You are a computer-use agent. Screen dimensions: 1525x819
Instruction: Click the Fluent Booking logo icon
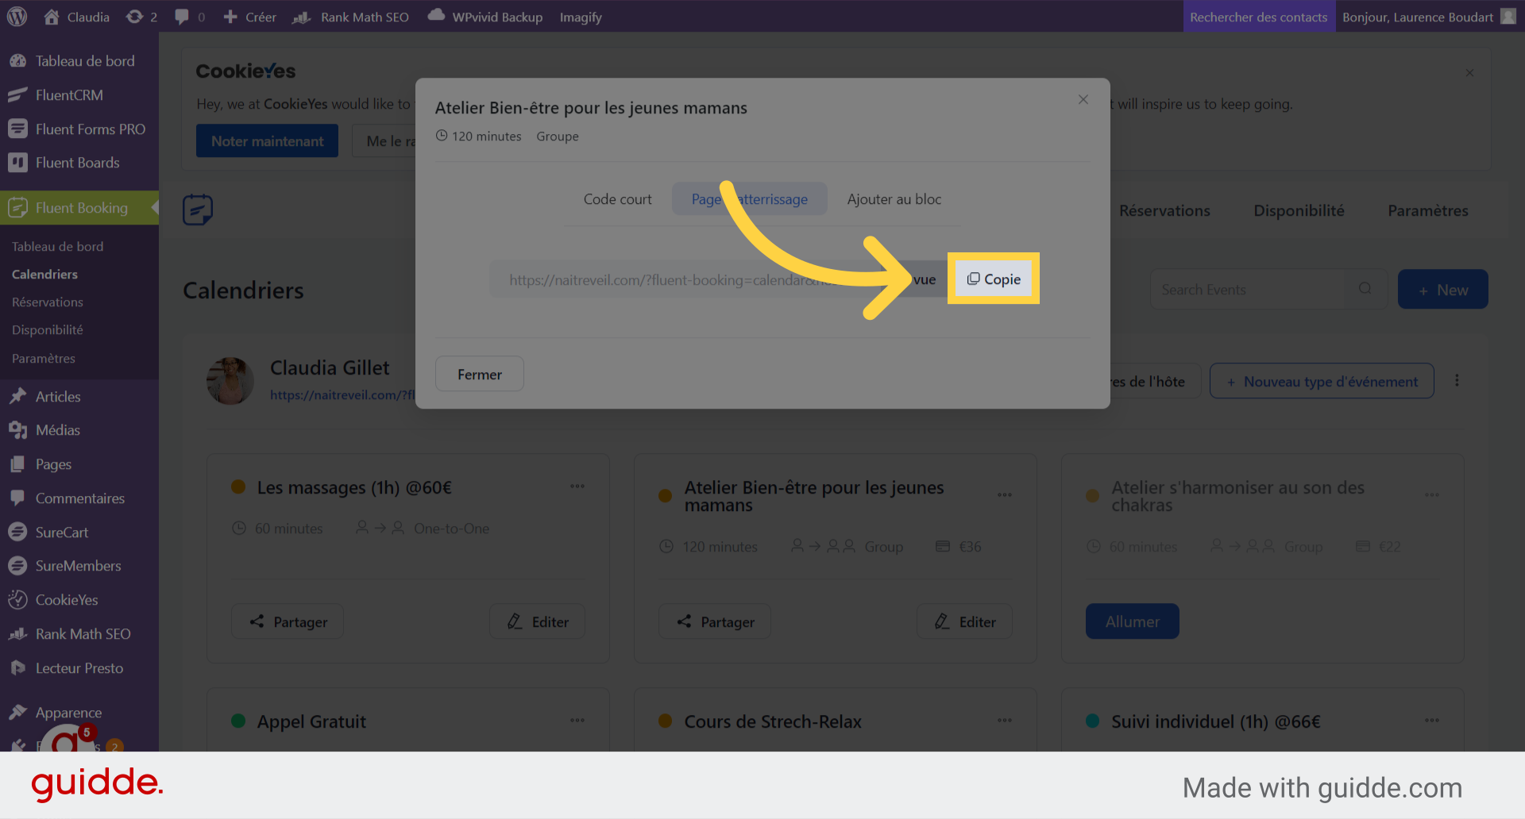[198, 210]
